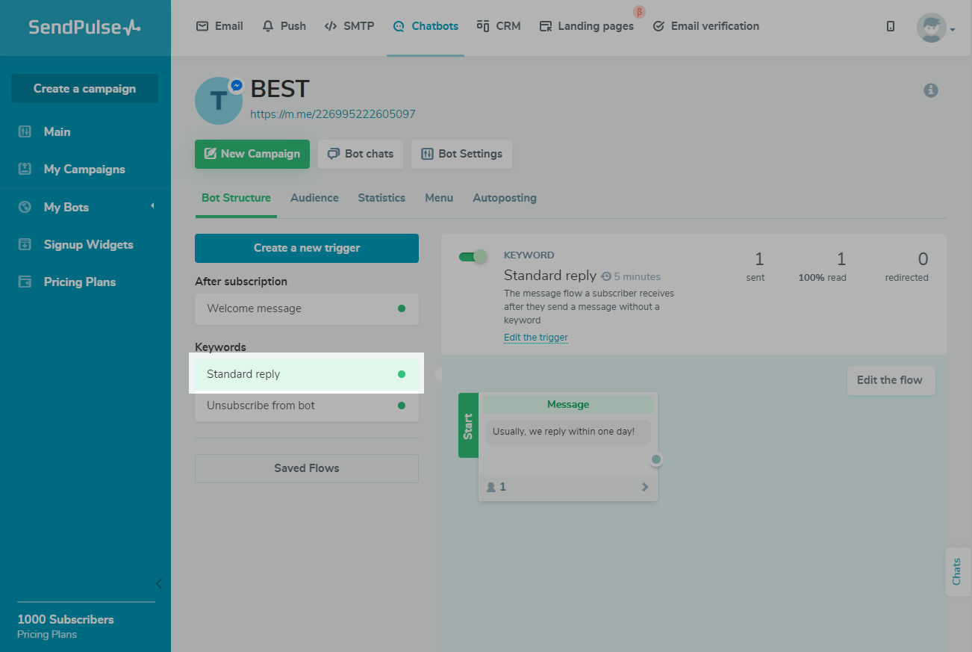
Task: Switch to the Audience tab
Action: (x=314, y=198)
